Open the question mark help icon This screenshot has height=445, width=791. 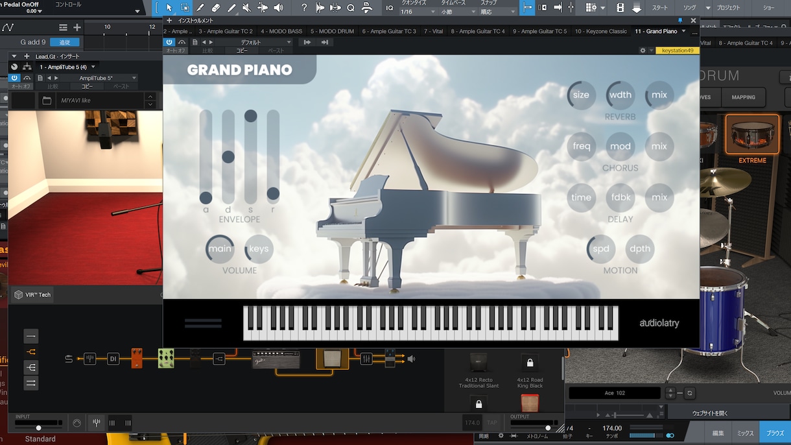(x=304, y=8)
